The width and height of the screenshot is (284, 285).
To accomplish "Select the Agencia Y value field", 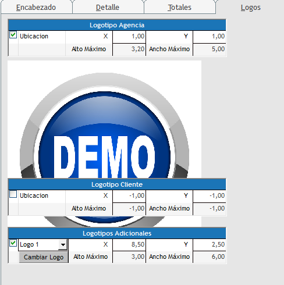I will tap(210, 37).
